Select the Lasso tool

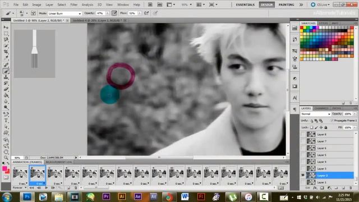coord(6,40)
